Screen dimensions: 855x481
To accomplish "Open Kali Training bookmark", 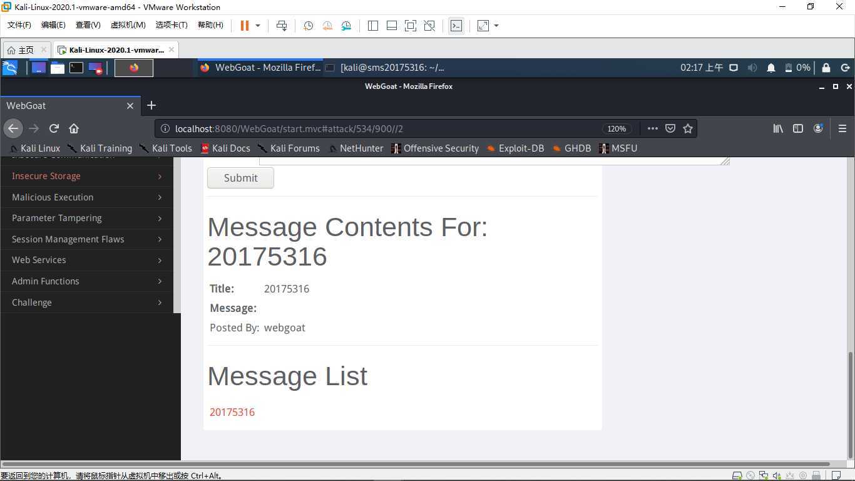I will tap(100, 148).
